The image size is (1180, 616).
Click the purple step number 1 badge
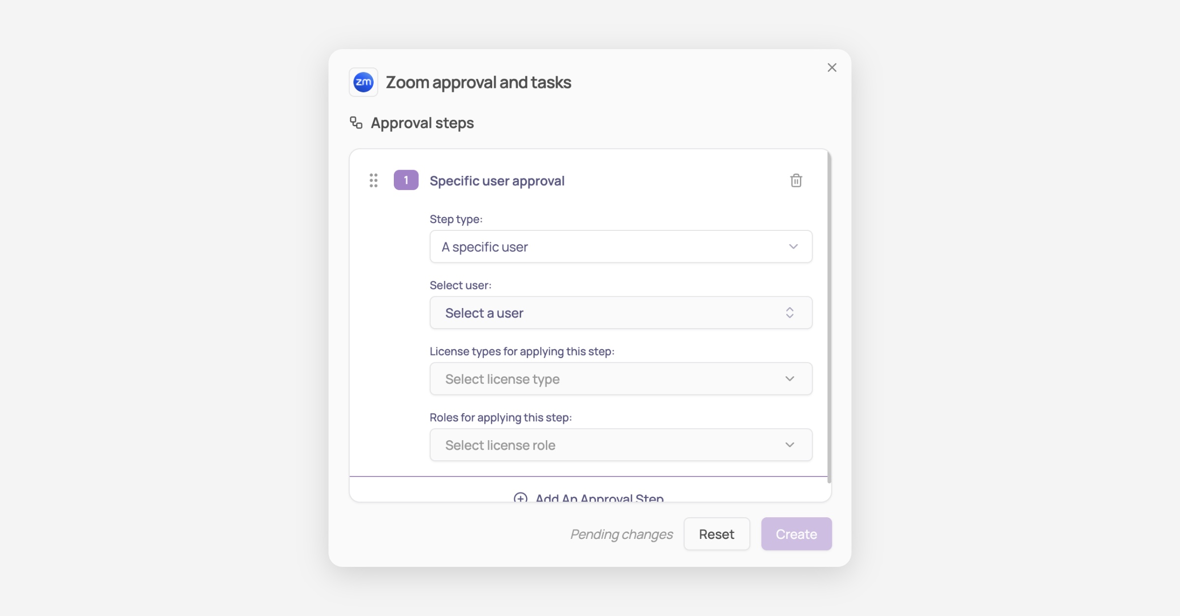coord(406,180)
